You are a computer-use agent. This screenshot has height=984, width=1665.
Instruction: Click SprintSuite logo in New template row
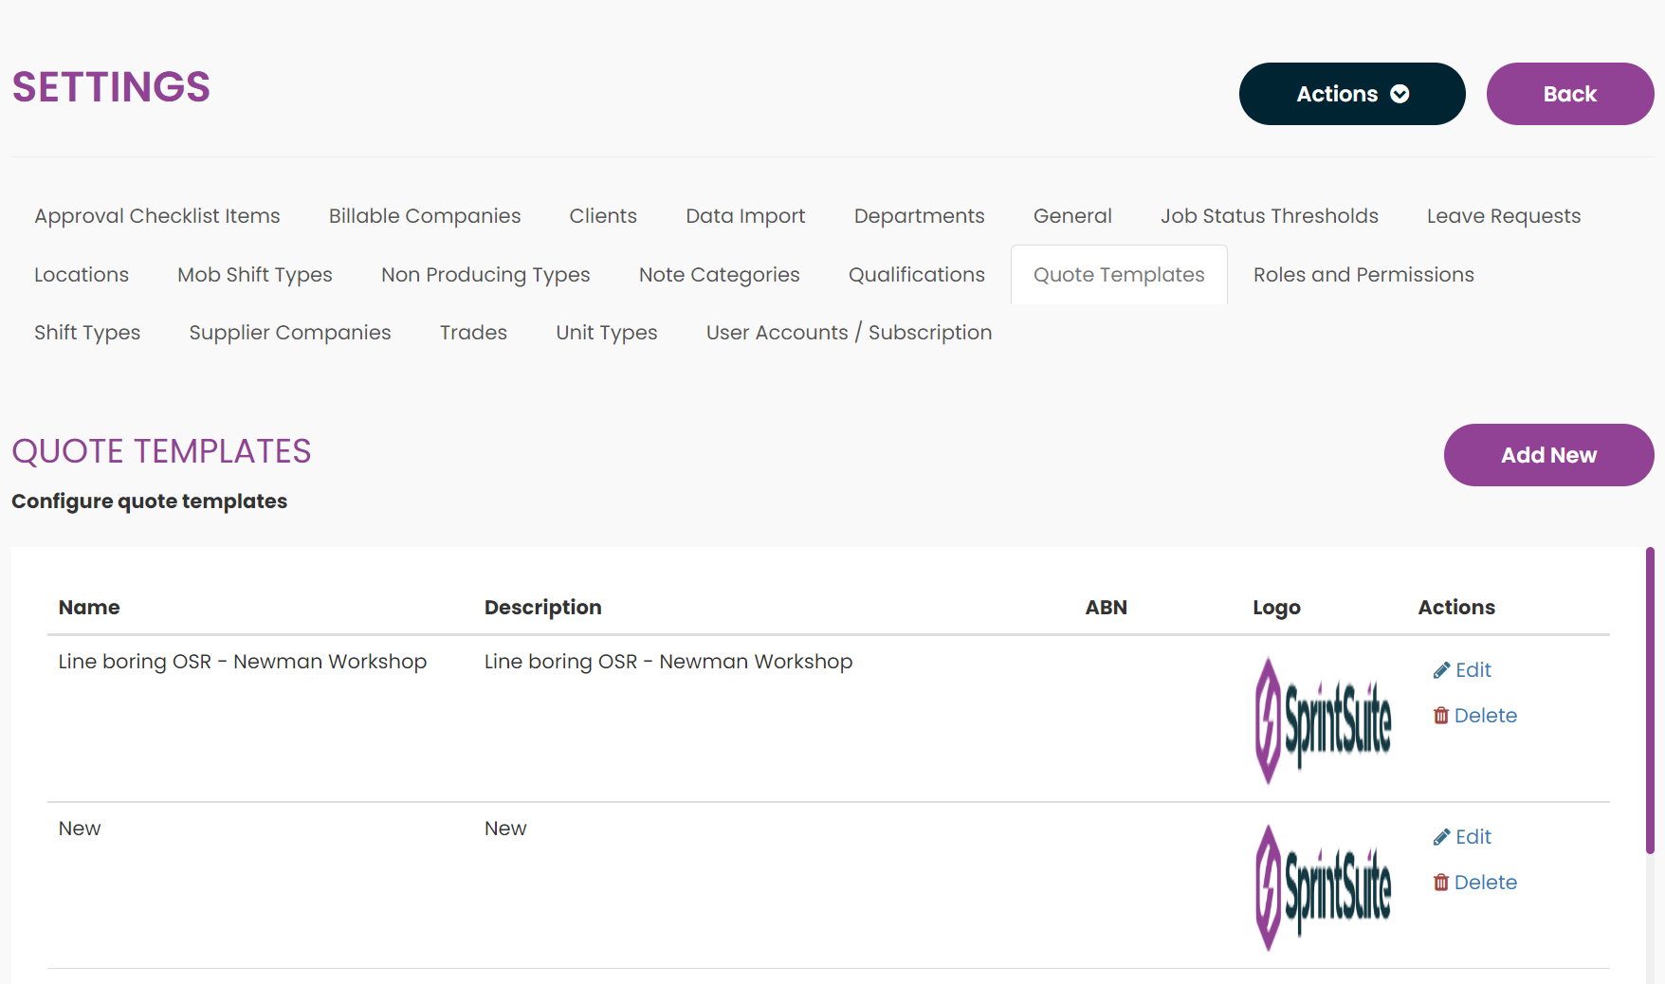point(1323,887)
